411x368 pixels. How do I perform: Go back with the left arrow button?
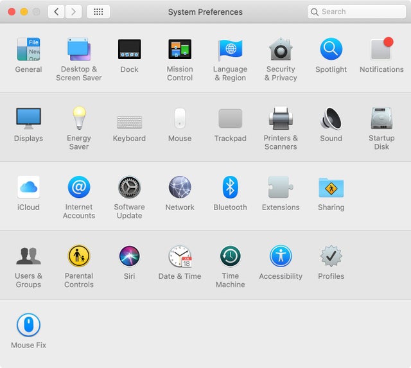pos(56,12)
